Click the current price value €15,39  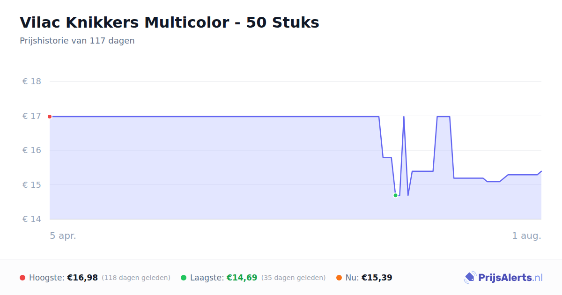pos(377,278)
